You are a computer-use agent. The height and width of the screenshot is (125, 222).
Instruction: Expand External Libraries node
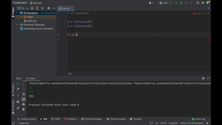click(17, 25)
